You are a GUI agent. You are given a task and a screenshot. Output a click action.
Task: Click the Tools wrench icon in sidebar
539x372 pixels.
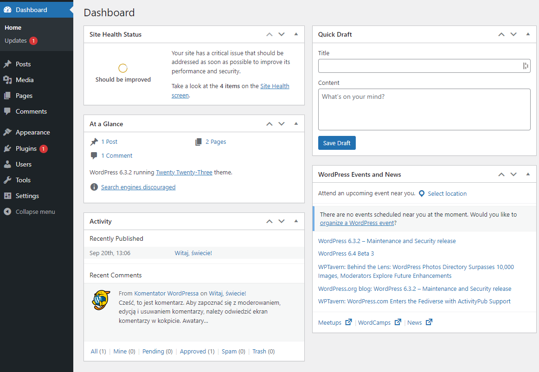click(x=7, y=180)
